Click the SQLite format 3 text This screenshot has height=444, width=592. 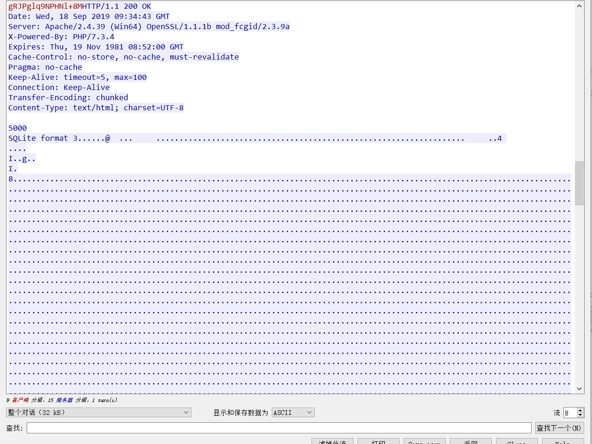pos(43,138)
